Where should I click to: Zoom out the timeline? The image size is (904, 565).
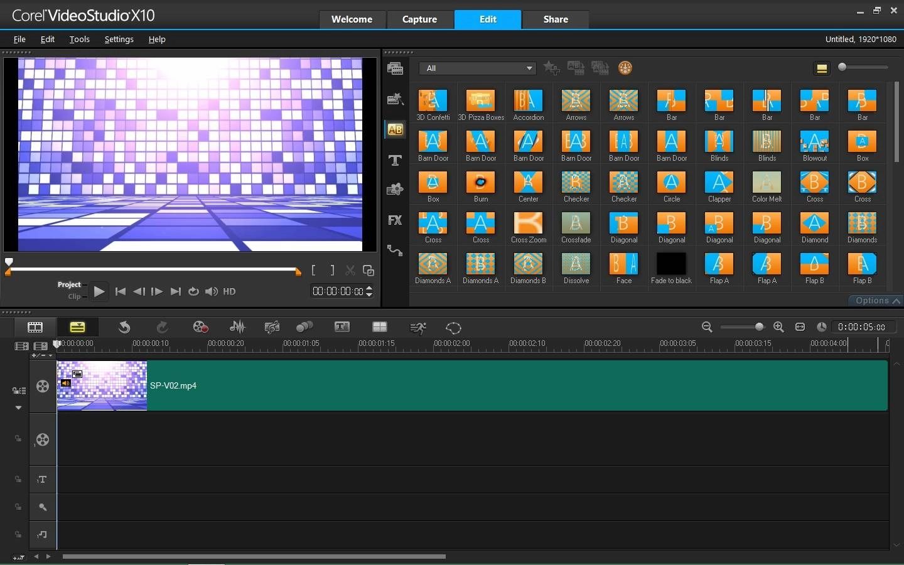[x=707, y=326]
